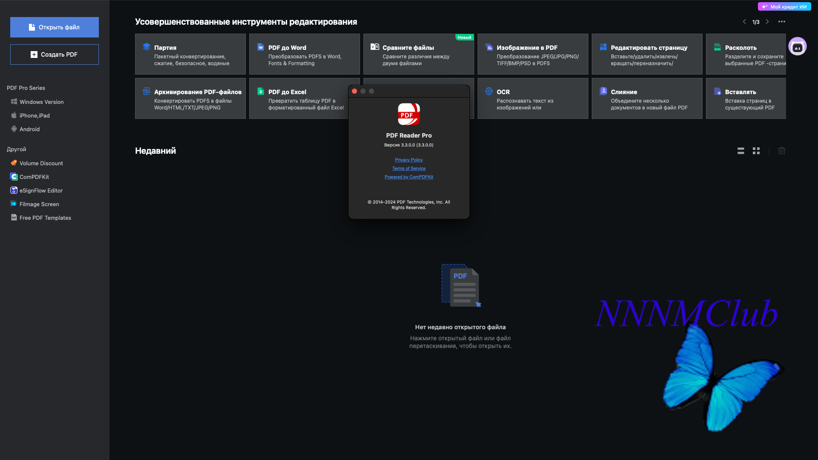Open the AI assistant robot icon

click(x=798, y=46)
